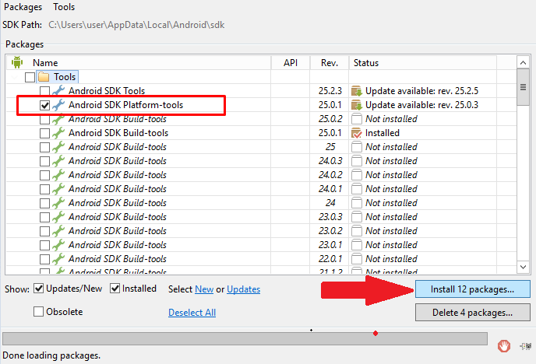Viewport: 536px width, 364px height.
Task: Check the Android SDK Tools checkbox
Action: tap(44, 91)
